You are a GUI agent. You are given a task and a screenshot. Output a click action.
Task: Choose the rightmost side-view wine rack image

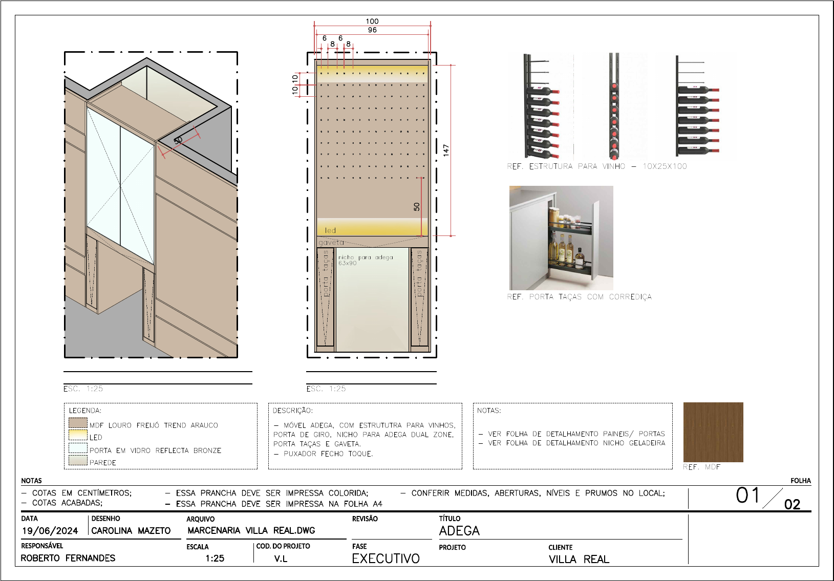[696, 106]
